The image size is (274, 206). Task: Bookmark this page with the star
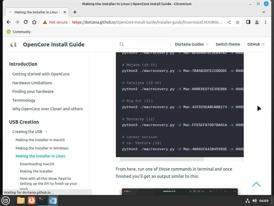click(238, 22)
